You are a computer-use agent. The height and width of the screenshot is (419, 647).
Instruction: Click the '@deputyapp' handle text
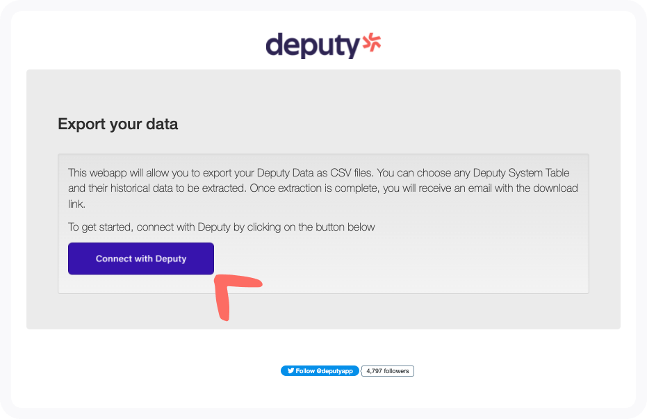pos(335,371)
